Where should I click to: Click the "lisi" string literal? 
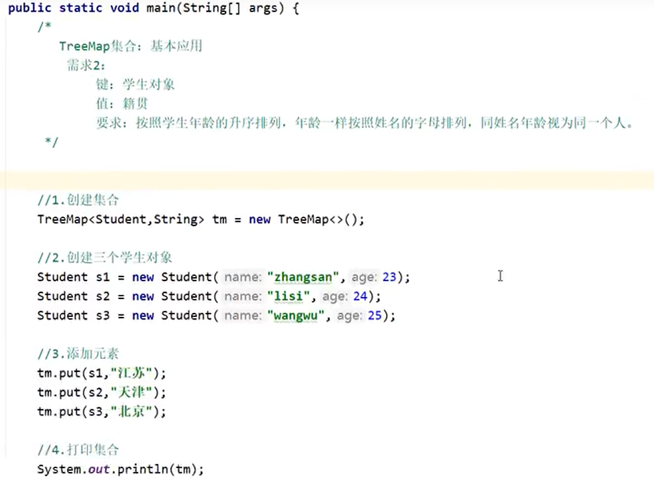pos(289,296)
